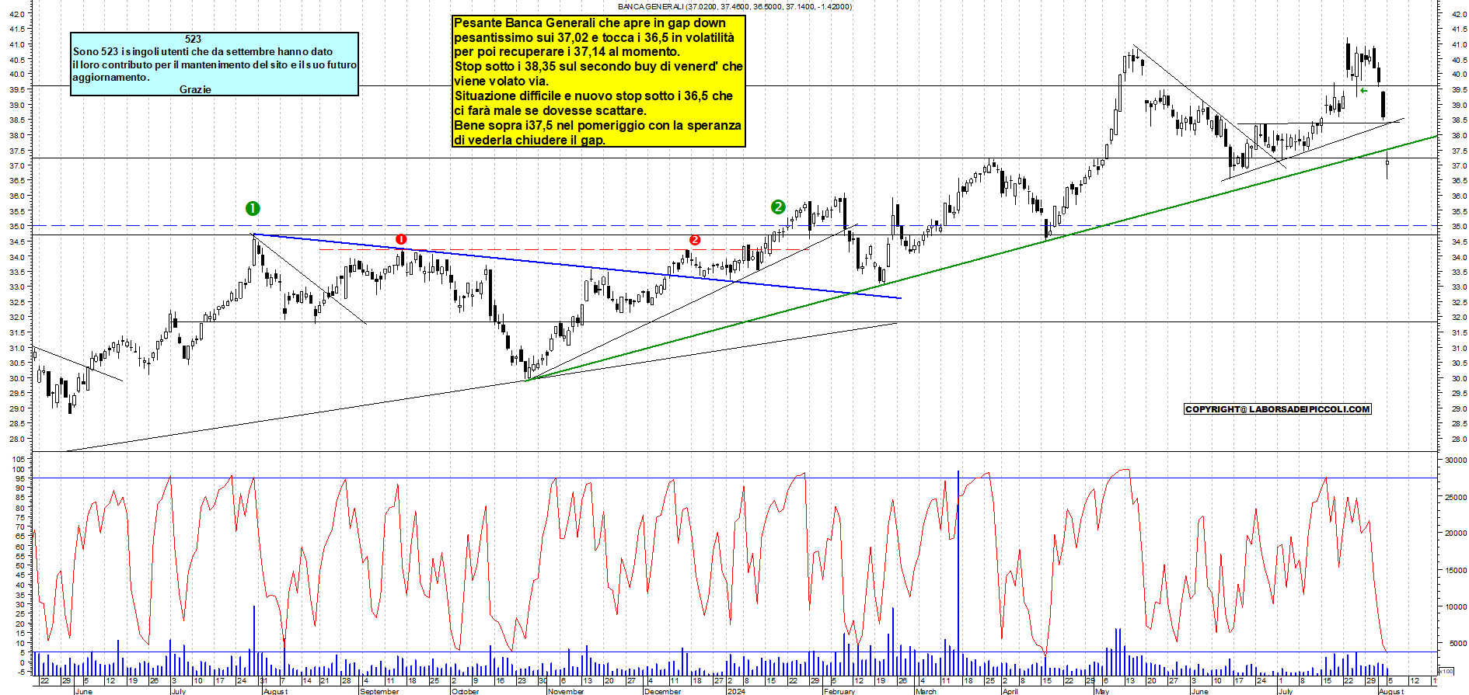Viewport: 1469px width, 695px height.
Task: Click the BANCA GENERALI chart title at the top
Action: click(x=734, y=6)
